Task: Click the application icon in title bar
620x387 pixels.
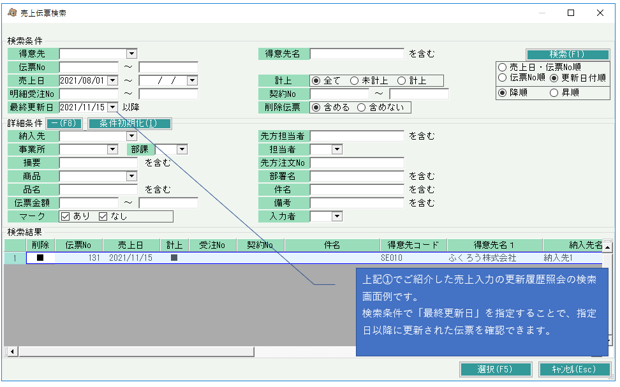Action: [x=11, y=13]
